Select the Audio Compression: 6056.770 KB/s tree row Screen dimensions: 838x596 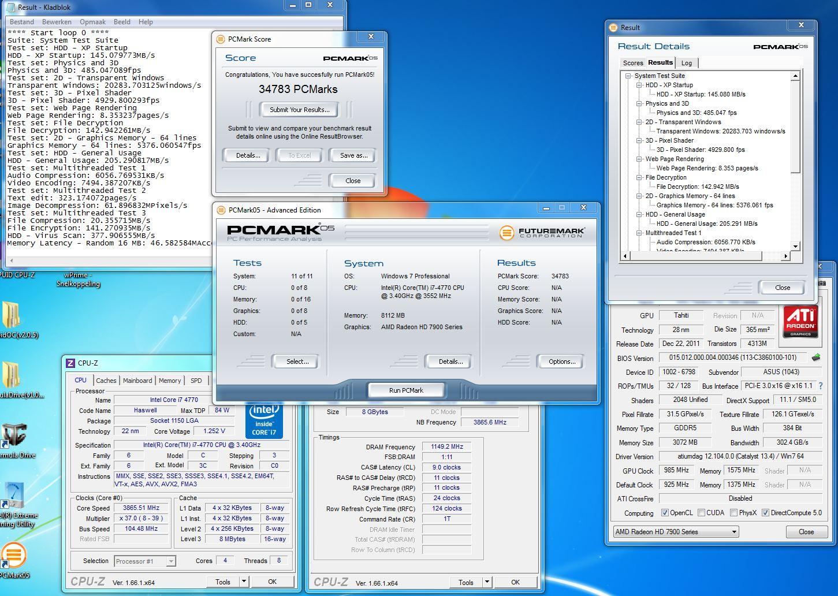click(706, 242)
